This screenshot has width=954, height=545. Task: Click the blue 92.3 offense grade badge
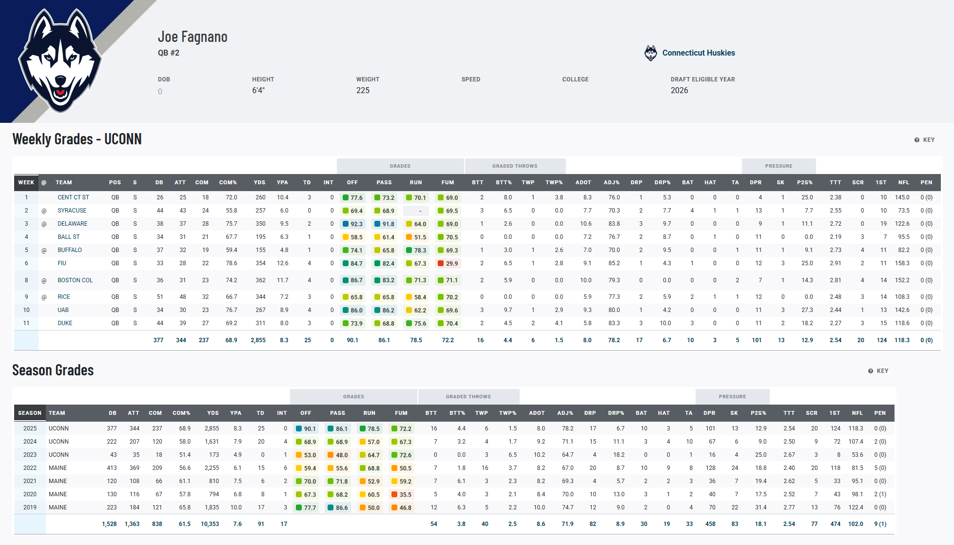pos(352,224)
